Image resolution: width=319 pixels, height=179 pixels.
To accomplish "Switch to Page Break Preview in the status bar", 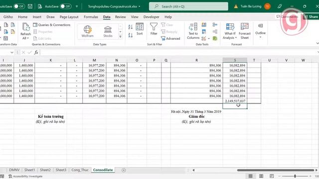I will click(x=272, y=176).
